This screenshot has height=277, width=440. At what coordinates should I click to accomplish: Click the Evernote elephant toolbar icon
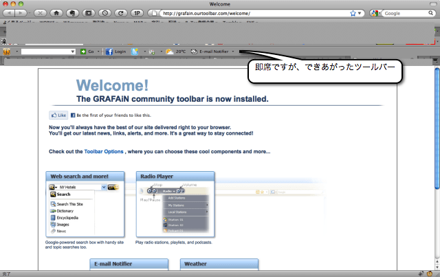tap(72, 13)
